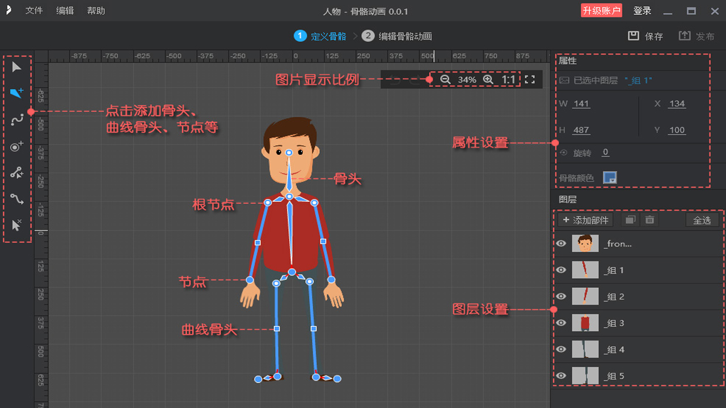Viewport: 726px width, 408px height.
Task: Toggle fullscreen canvas view icon
Action: click(530, 79)
